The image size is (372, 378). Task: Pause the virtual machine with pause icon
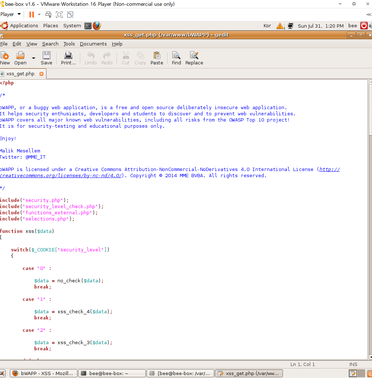32,15
